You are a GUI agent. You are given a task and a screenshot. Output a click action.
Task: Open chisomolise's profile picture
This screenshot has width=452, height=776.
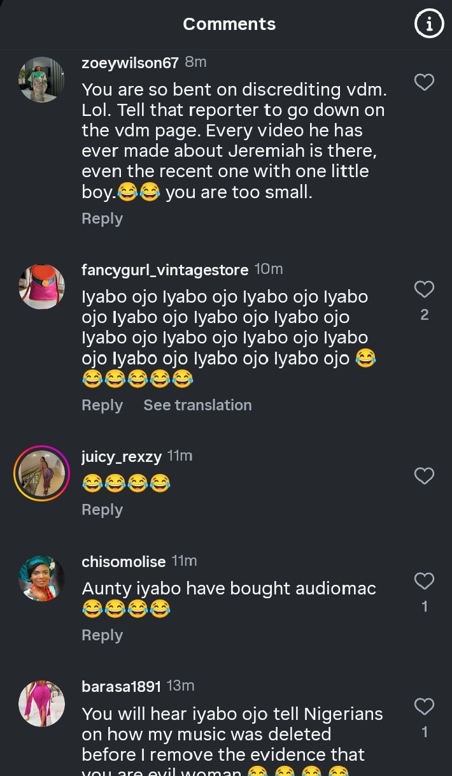coord(42,578)
